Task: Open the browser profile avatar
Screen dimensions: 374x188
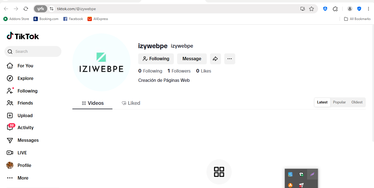Action: pyautogui.click(x=350, y=9)
